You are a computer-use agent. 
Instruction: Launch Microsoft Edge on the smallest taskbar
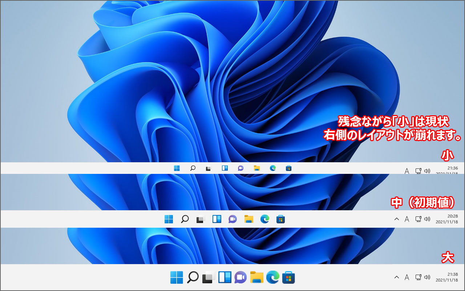(273, 168)
